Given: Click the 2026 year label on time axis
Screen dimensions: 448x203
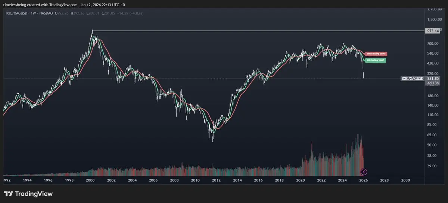Looking at the screenshot, I should 363,180.
